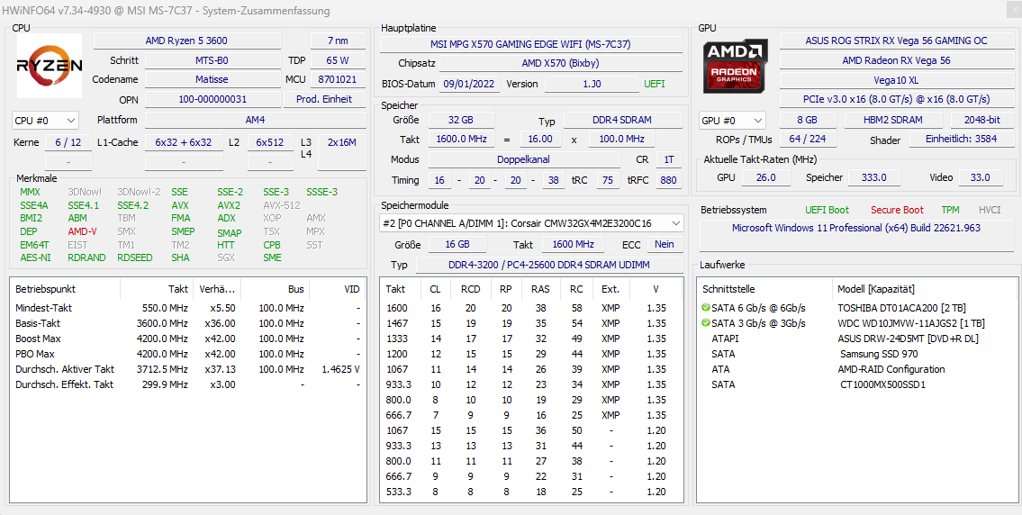
Task: Select the 'PBO Max' row
Action: pos(188,354)
